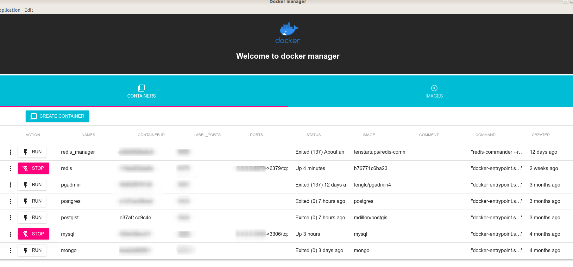Select the pgadmin container name
The image size is (573, 267).
tap(71, 185)
